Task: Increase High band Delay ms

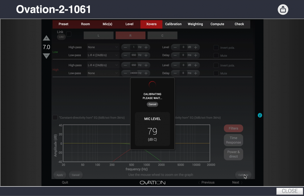Action: click(196, 73)
